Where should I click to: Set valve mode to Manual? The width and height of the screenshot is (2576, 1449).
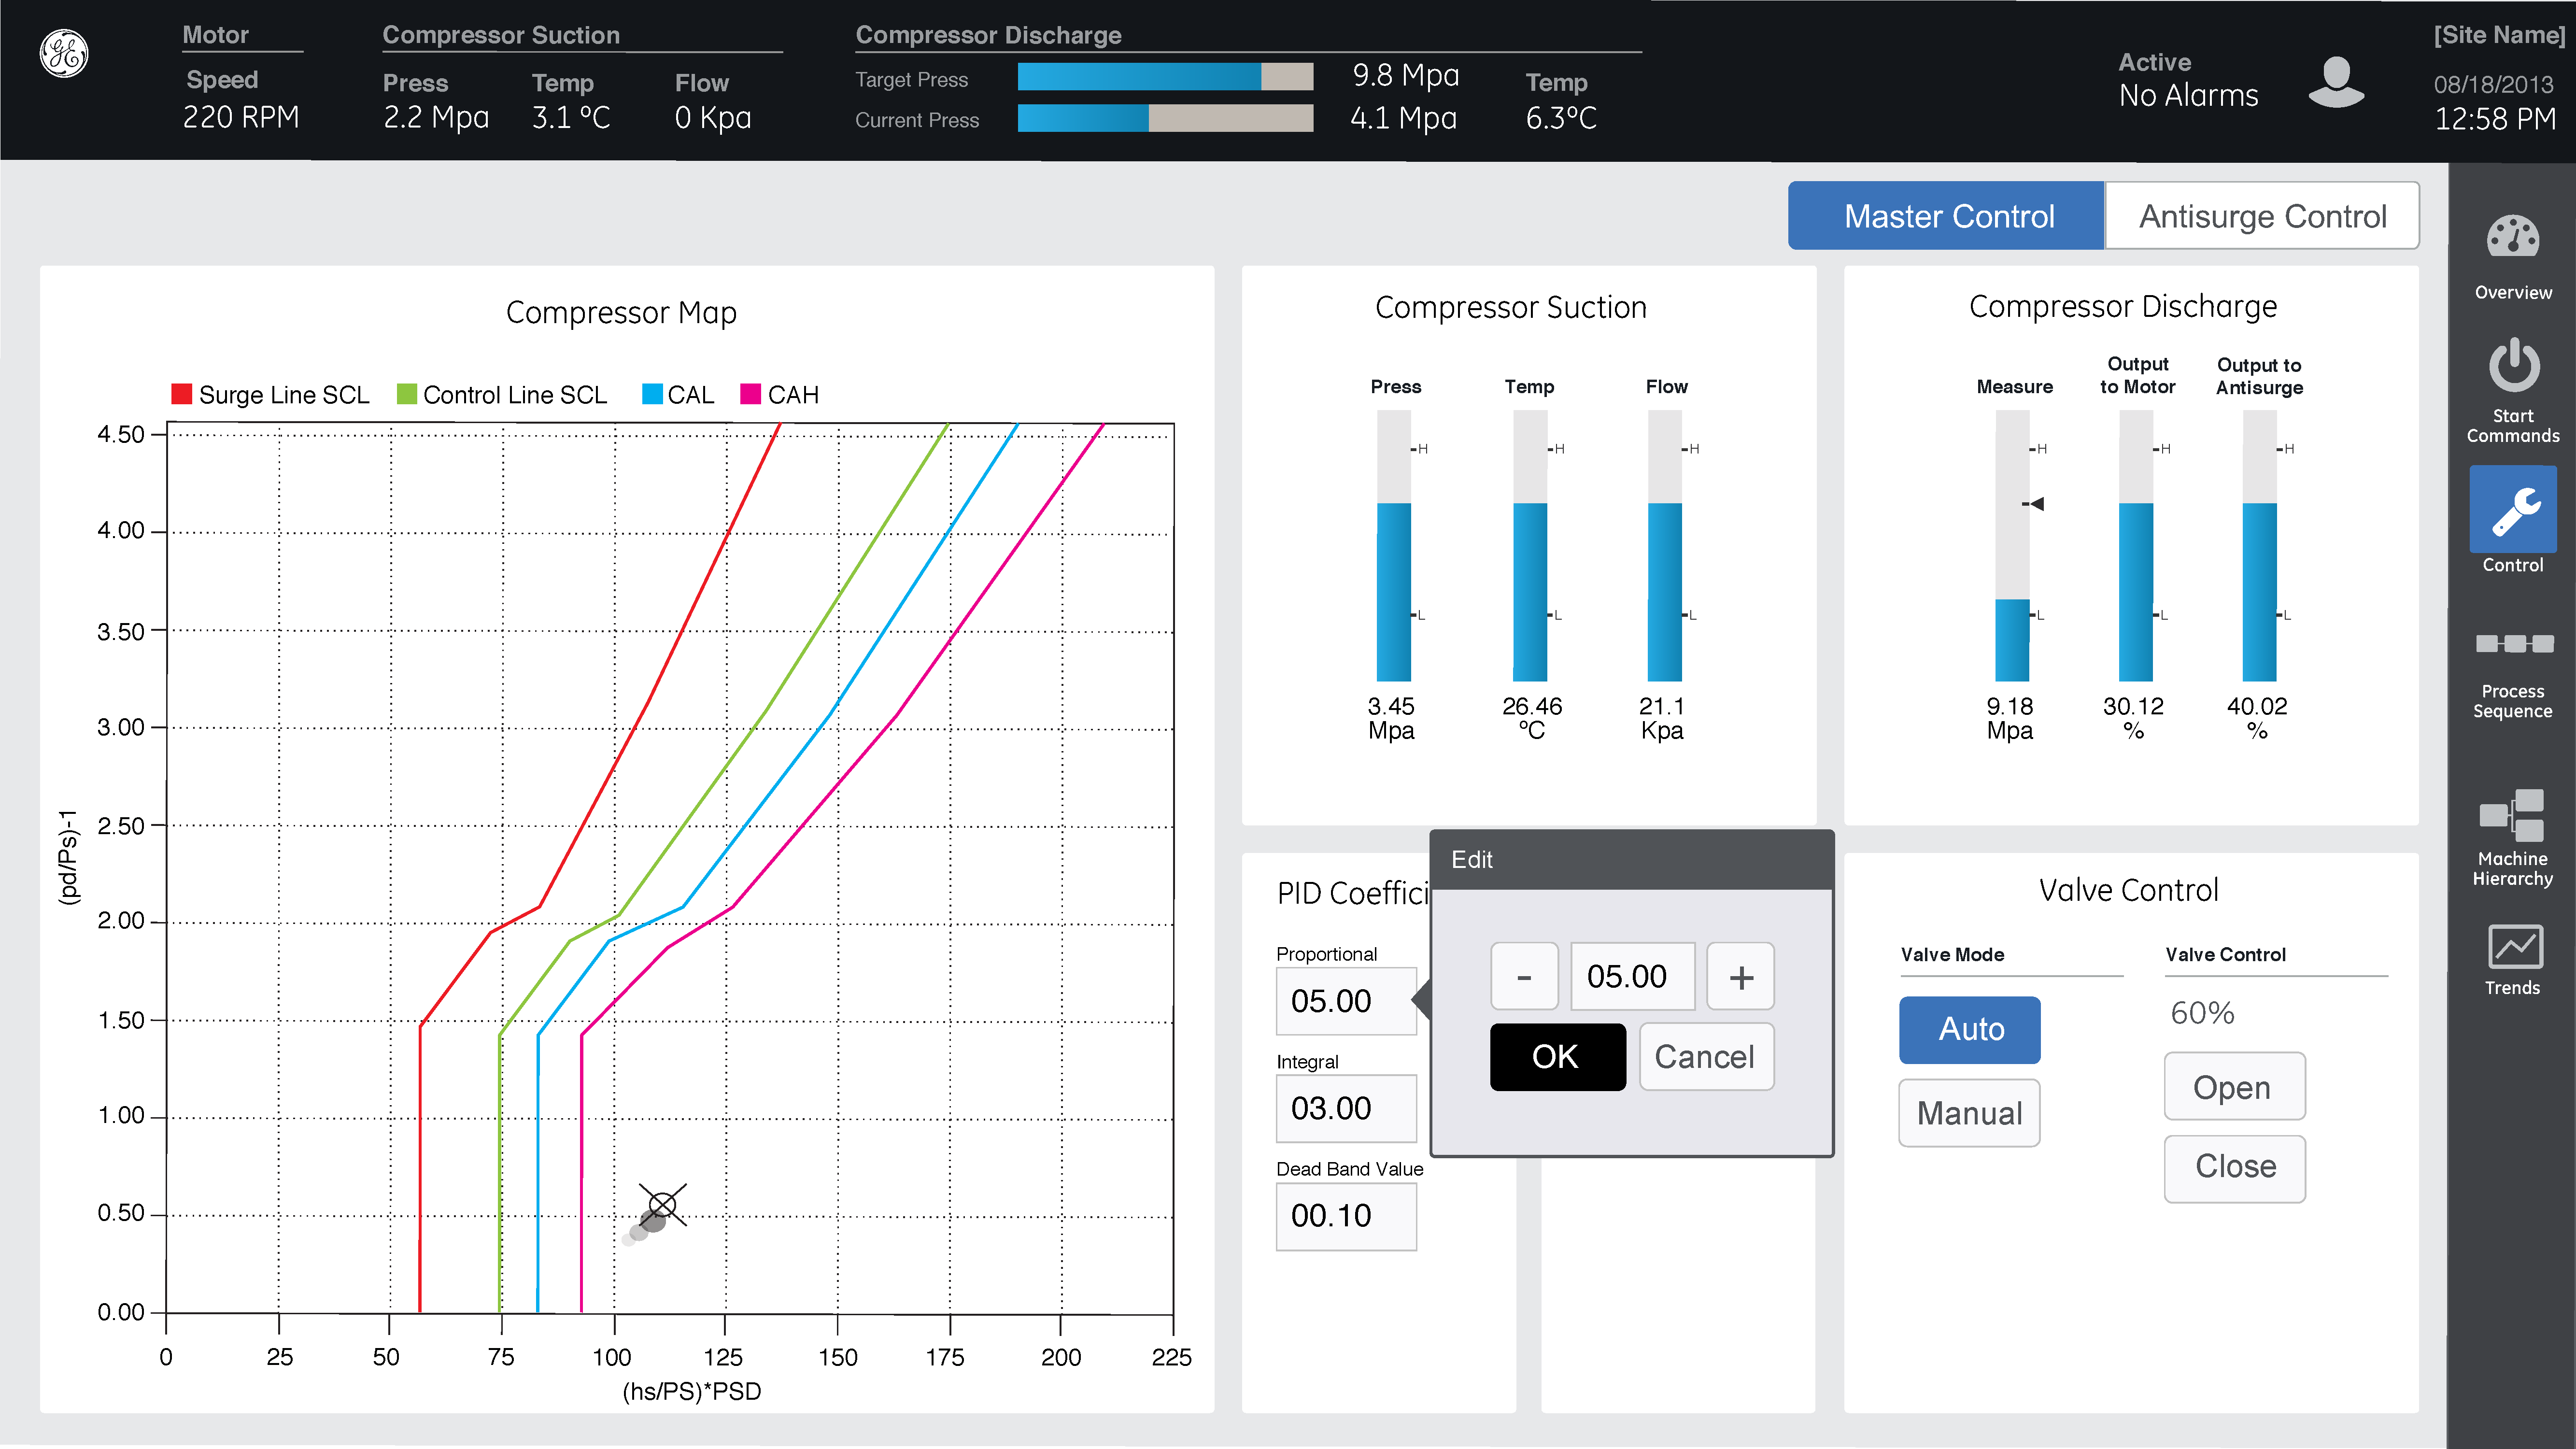(1970, 1113)
